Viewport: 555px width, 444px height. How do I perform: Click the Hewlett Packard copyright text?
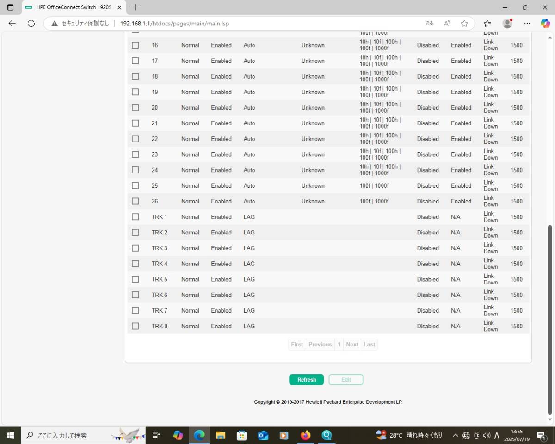(328, 402)
